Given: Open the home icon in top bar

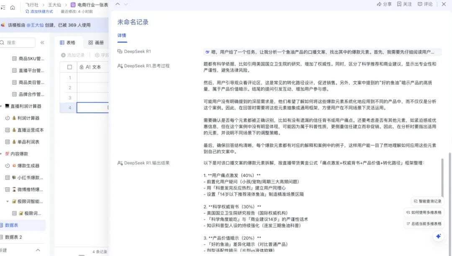Looking at the screenshot, I should [13, 8].
